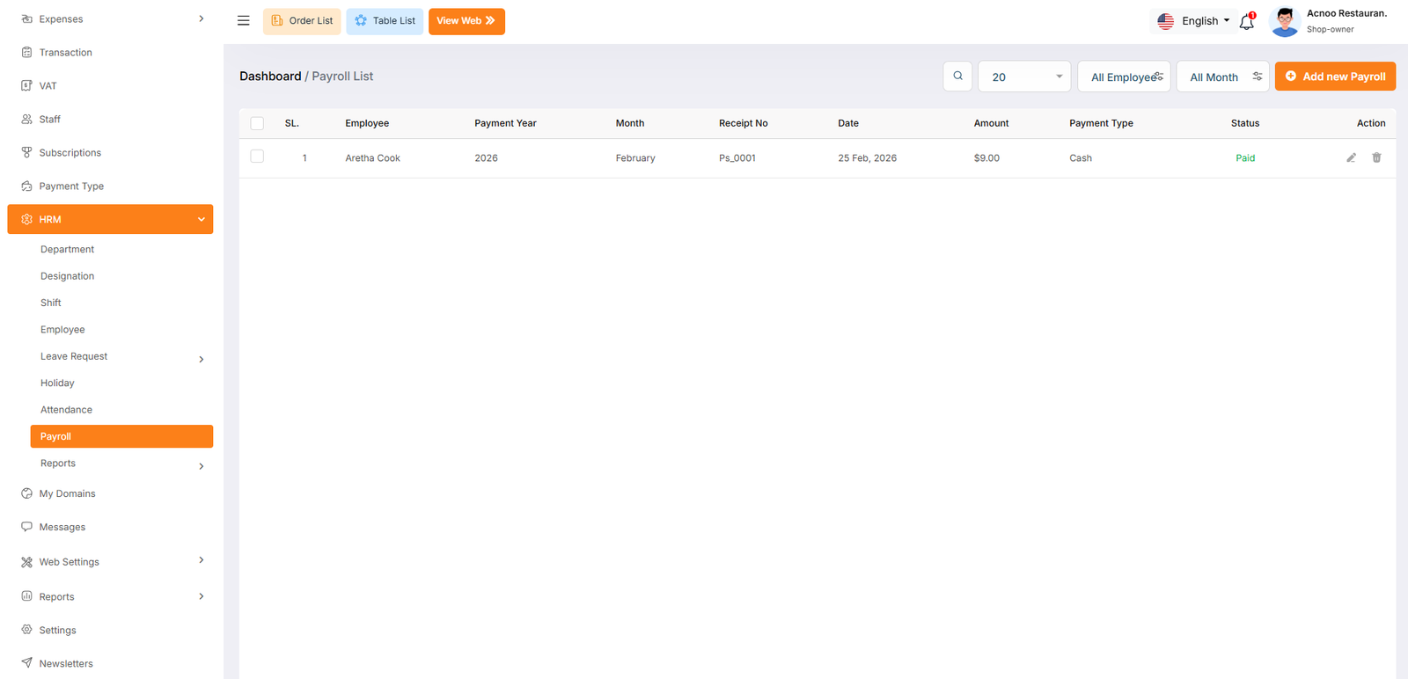This screenshot has width=1408, height=679.
Task: Tick the select-all checkbox in table header
Action: click(257, 124)
